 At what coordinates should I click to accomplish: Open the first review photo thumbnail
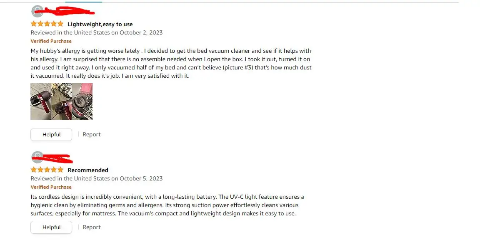(x=40, y=101)
